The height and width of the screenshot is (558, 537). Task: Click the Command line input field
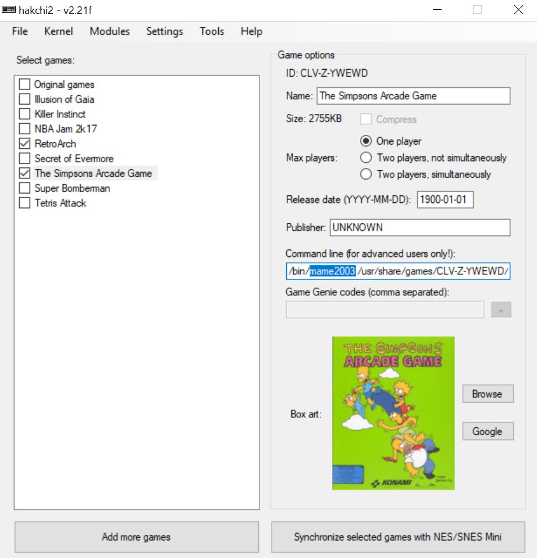click(x=398, y=271)
